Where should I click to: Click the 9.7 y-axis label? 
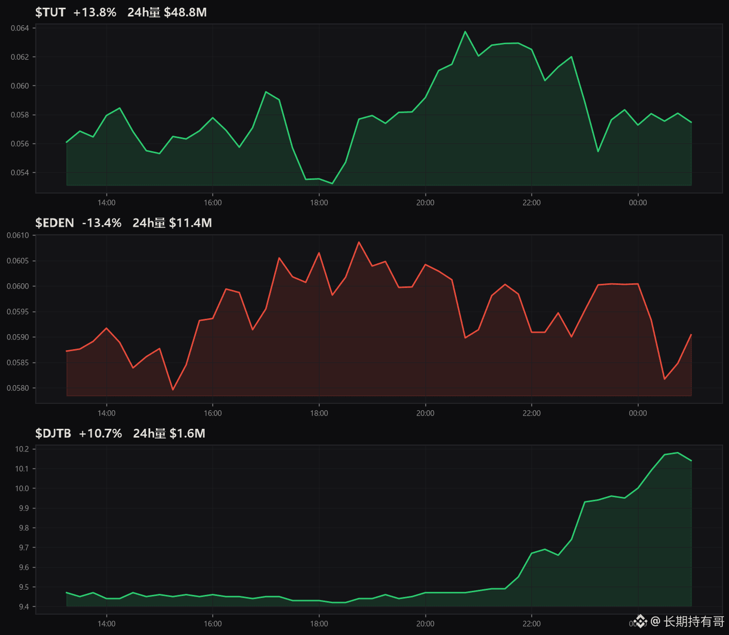tap(24, 548)
